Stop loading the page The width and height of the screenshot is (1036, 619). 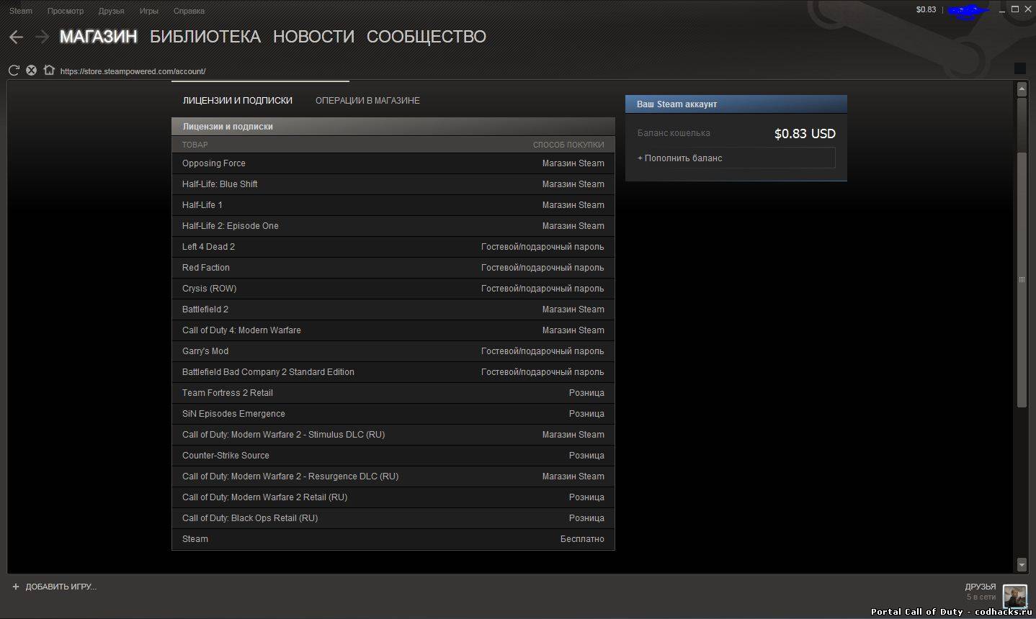tap(31, 71)
